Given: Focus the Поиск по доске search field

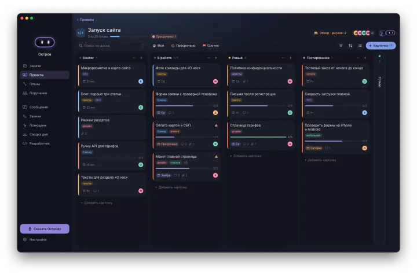Looking at the screenshot, I should [x=111, y=46].
